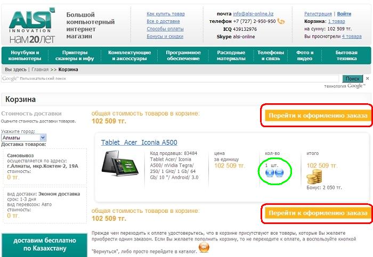
Task: Open the Программное обеспечение menu
Action: click(183, 55)
